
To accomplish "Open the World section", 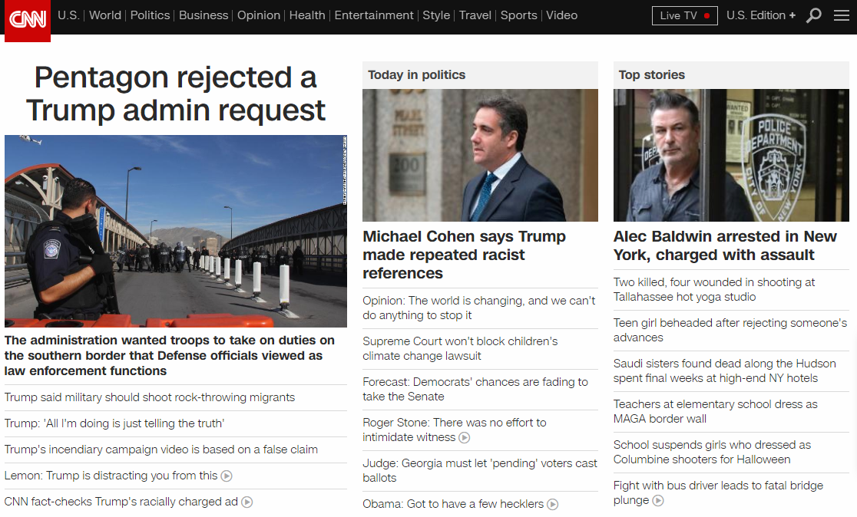I will (105, 15).
